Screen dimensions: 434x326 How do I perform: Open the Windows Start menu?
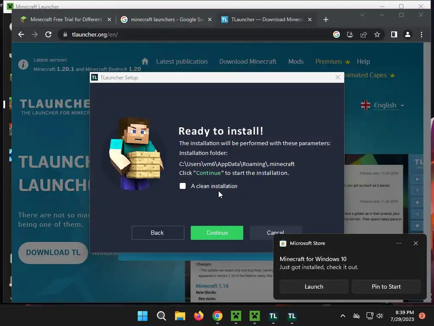click(x=142, y=316)
